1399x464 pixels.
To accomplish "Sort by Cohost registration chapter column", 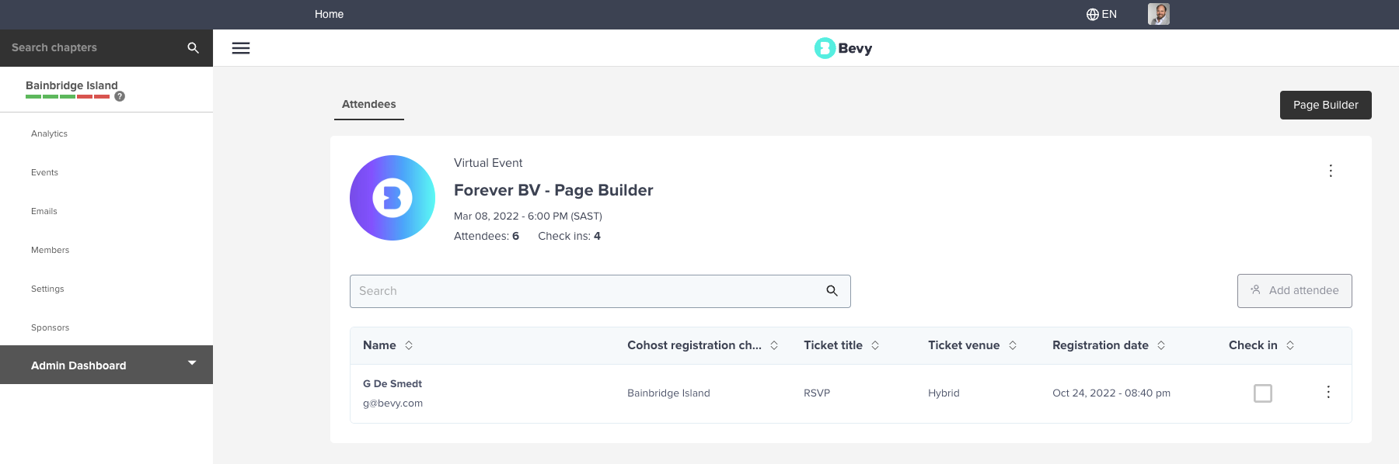I will 774,345.
